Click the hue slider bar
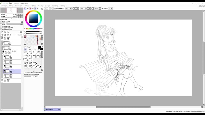205x115 pixels. pyautogui.click(x=33, y=29)
